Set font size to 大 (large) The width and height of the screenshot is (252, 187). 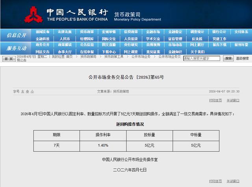(22, 91)
